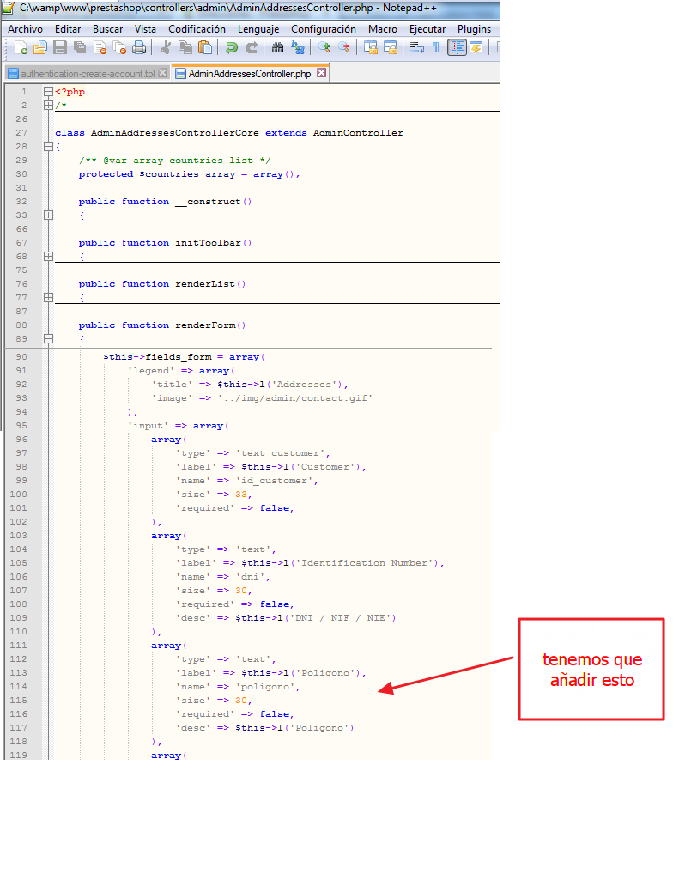
Task: Open the Editar menu
Action: point(67,29)
